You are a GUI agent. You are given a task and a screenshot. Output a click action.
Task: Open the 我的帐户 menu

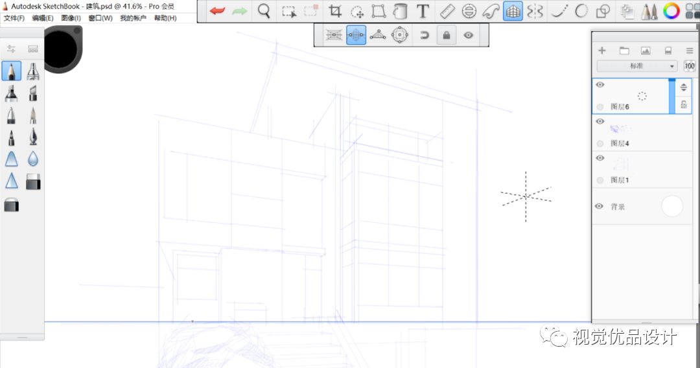point(133,18)
